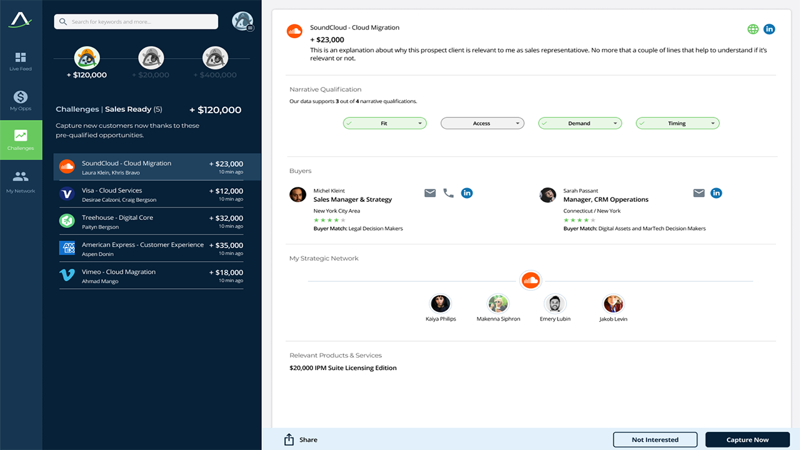Open My Network people icon
The width and height of the screenshot is (800, 450).
(x=21, y=177)
